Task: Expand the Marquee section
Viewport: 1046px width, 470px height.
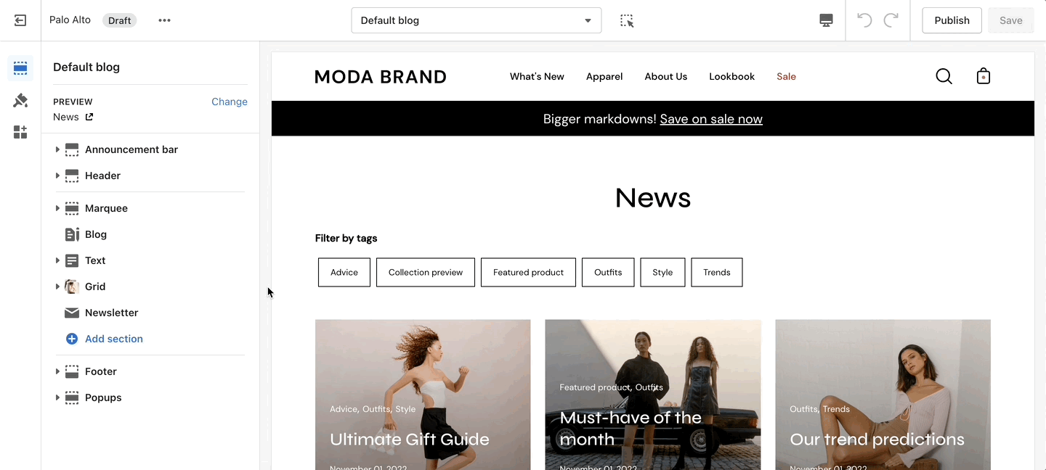Action: (x=57, y=208)
